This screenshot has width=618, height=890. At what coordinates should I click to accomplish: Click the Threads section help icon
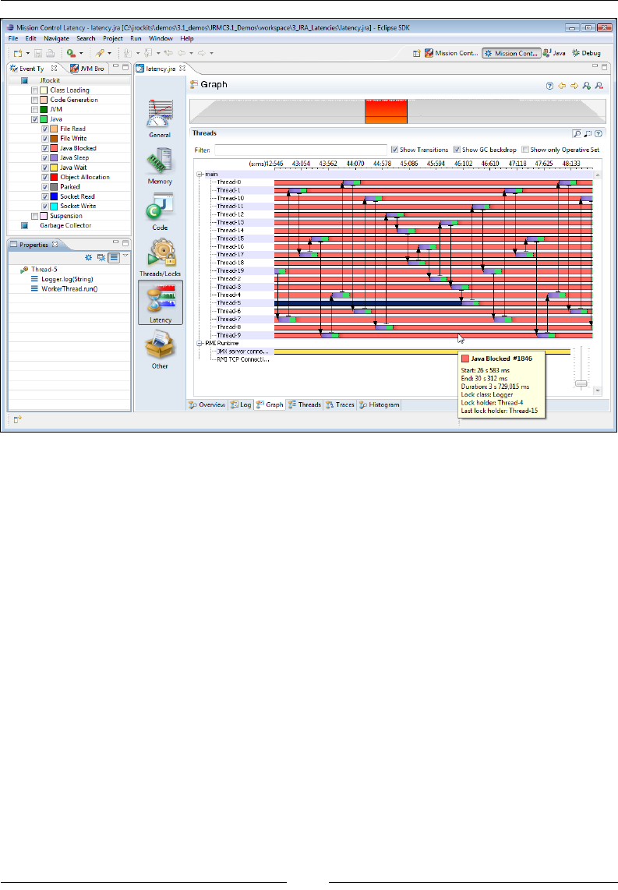click(599, 133)
